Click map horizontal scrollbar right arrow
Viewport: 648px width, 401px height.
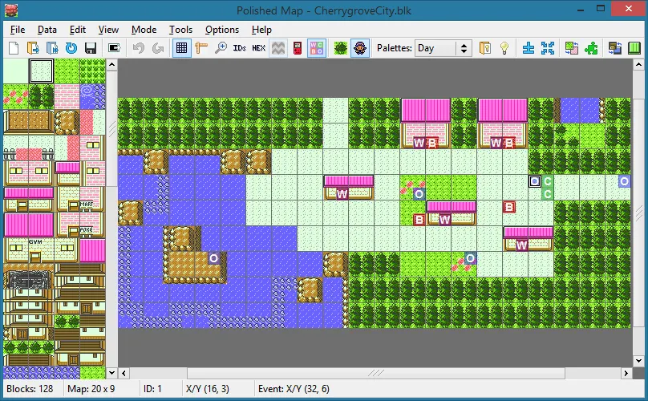point(626,373)
